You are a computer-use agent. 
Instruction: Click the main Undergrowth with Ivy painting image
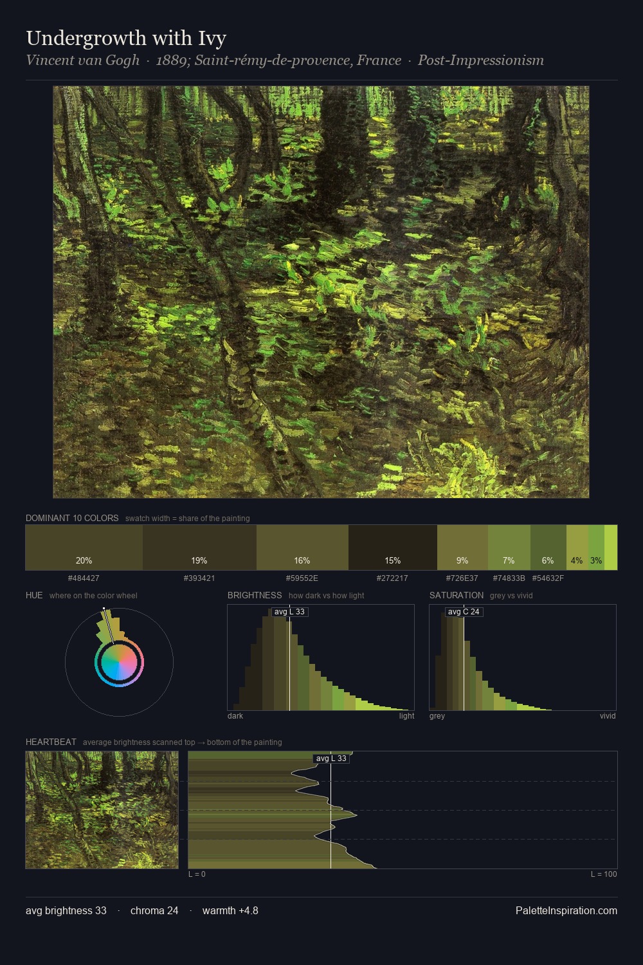[321, 292]
